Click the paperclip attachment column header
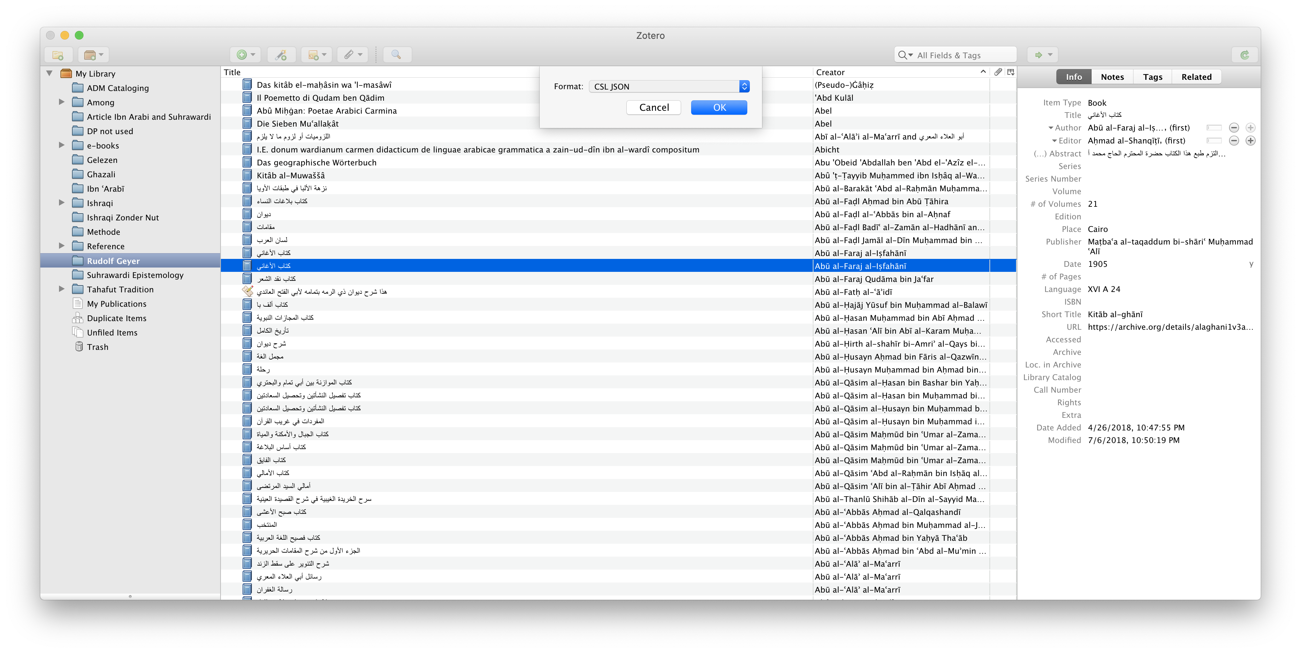Screen dimensions: 1301x653 997,72
